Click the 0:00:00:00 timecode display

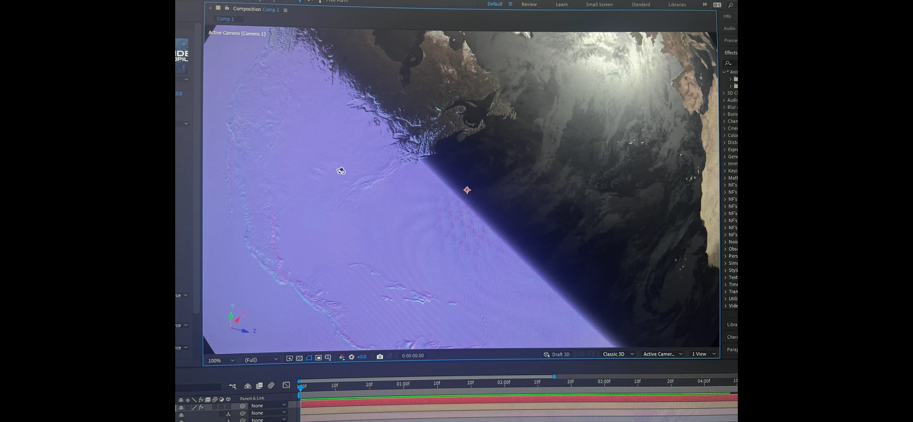(x=412, y=356)
